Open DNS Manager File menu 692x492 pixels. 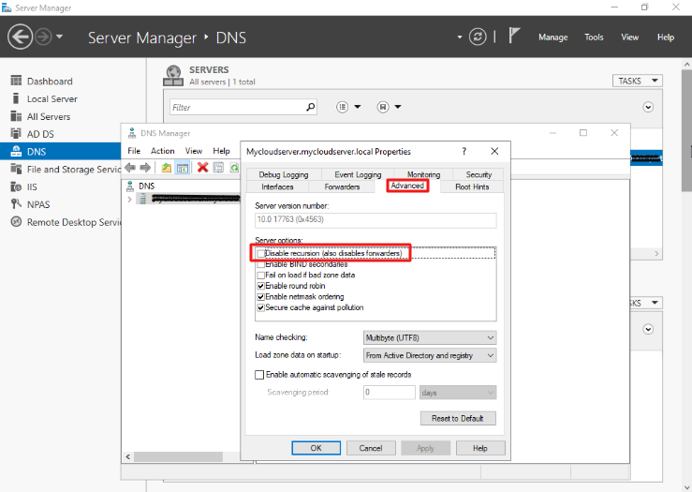point(134,151)
